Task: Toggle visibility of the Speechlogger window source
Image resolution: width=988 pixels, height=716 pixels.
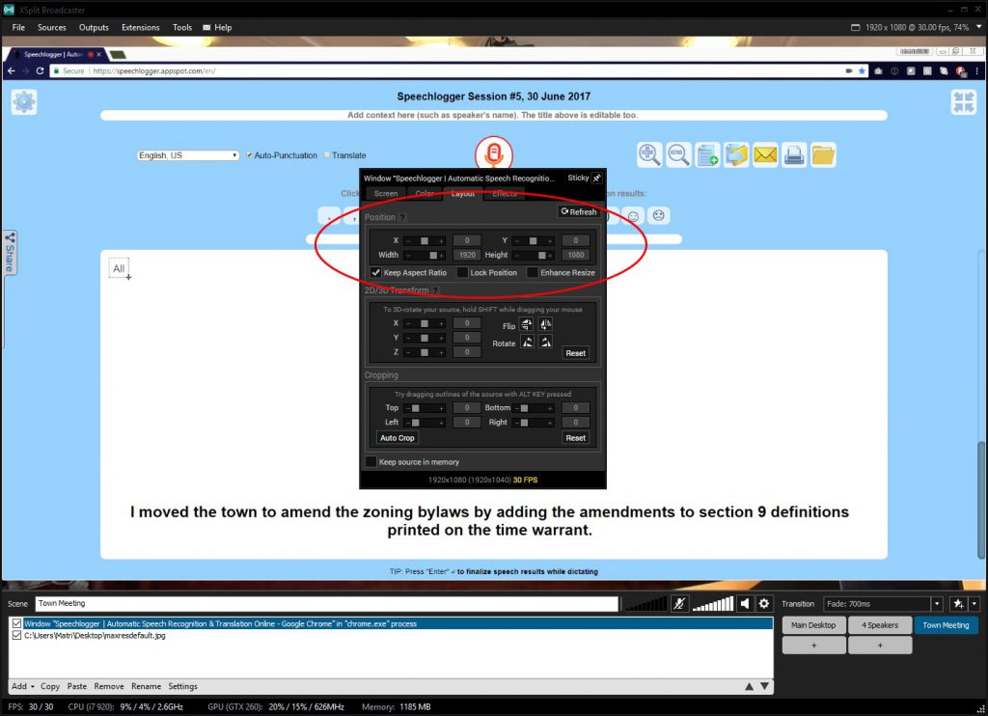Action: point(17,623)
